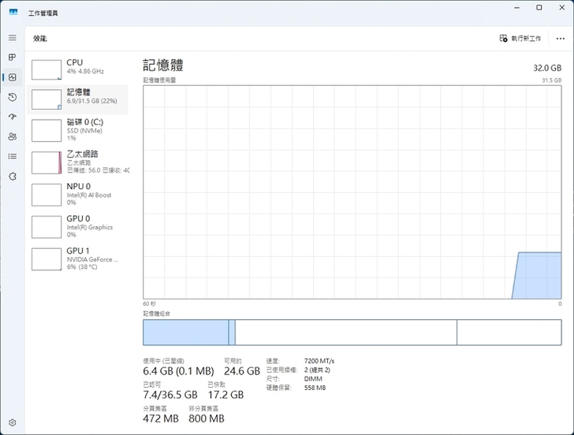Open the Processes page icon
574x435 pixels.
12,58
